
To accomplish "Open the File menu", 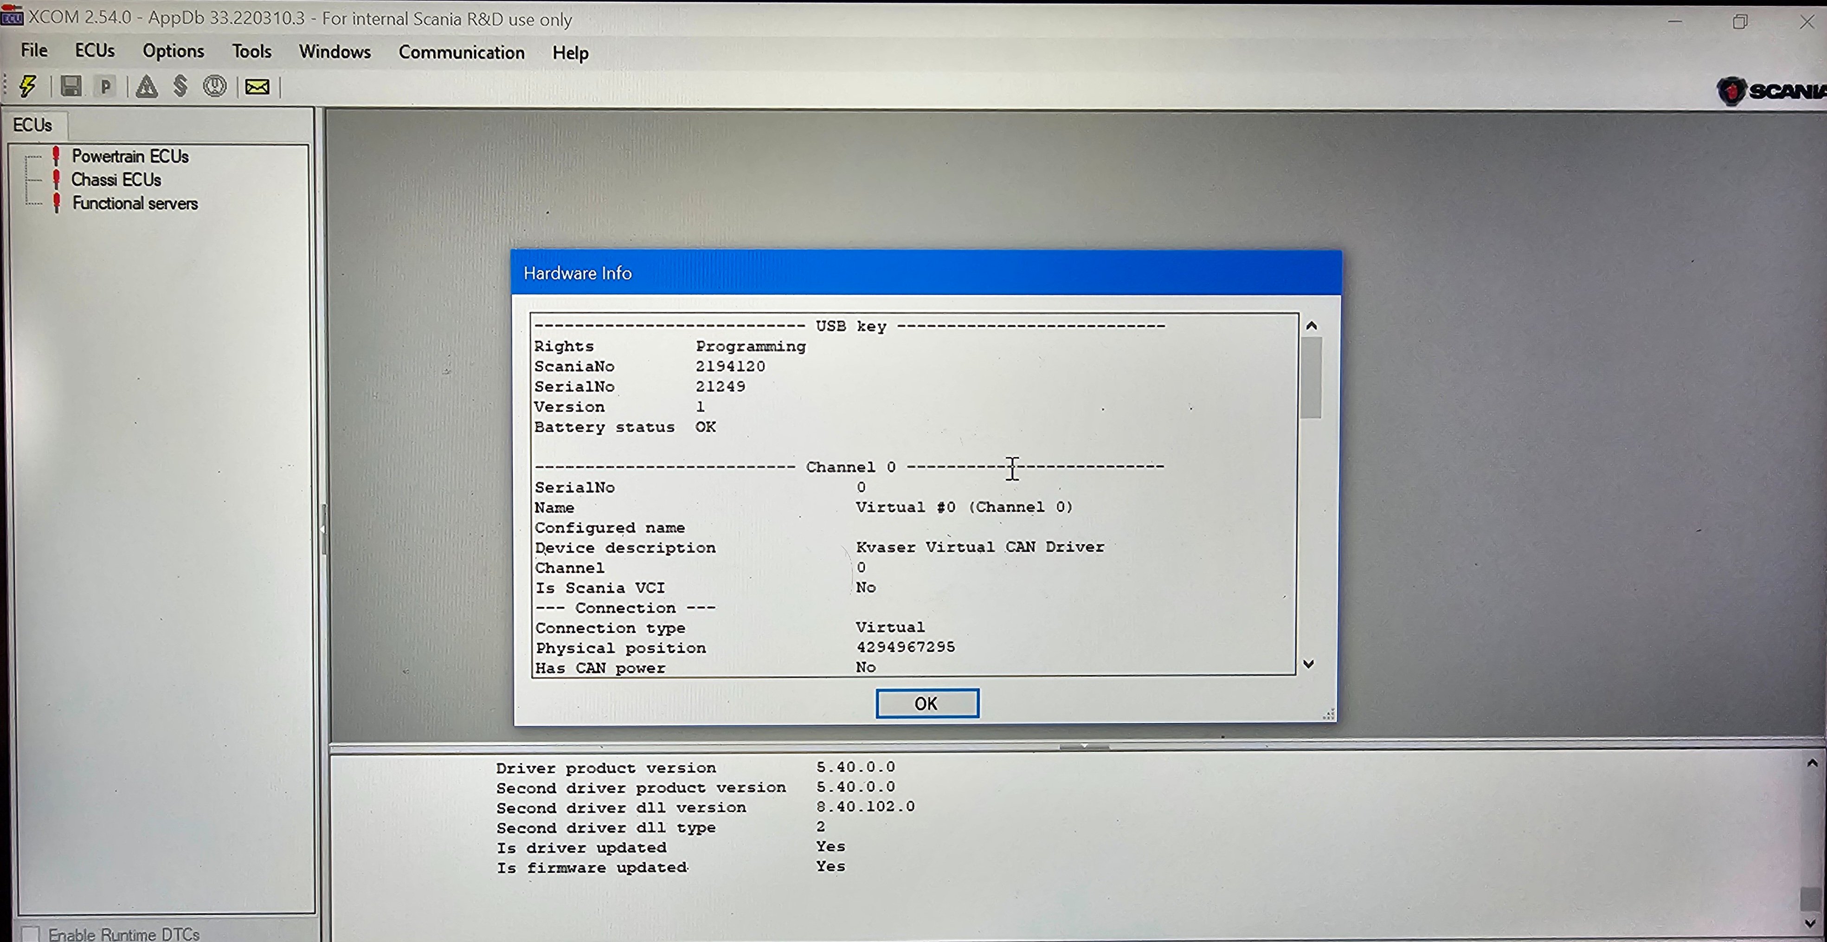I will pos(34,51).
